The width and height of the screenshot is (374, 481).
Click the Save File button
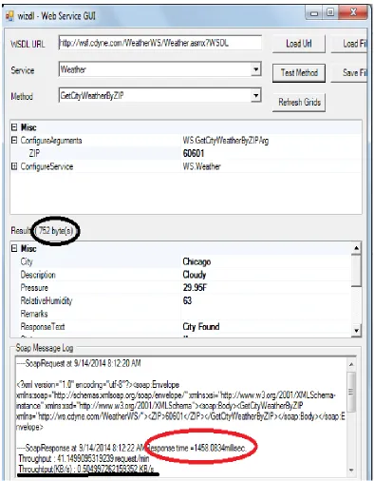click(349, 73)
